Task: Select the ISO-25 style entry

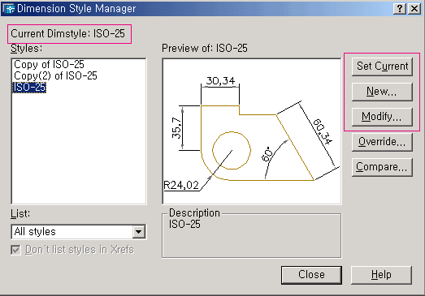Action: (x=29, y=88)
